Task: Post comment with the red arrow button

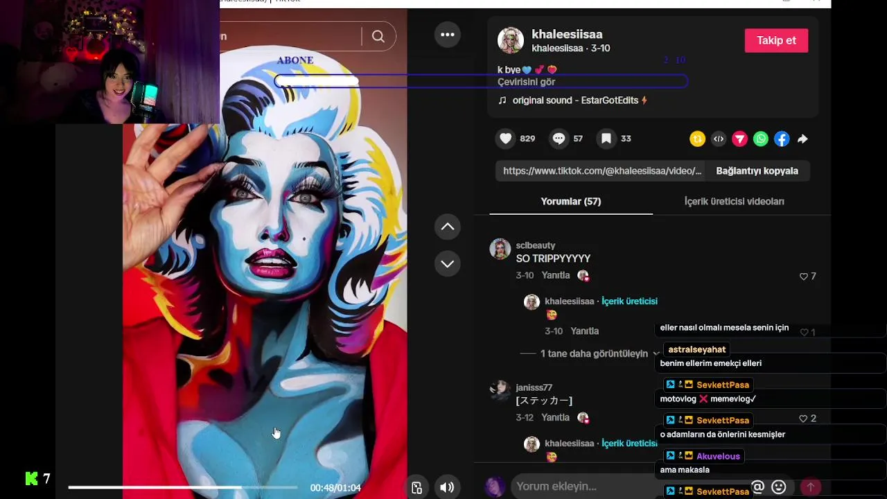Action: tap(810, 487)
